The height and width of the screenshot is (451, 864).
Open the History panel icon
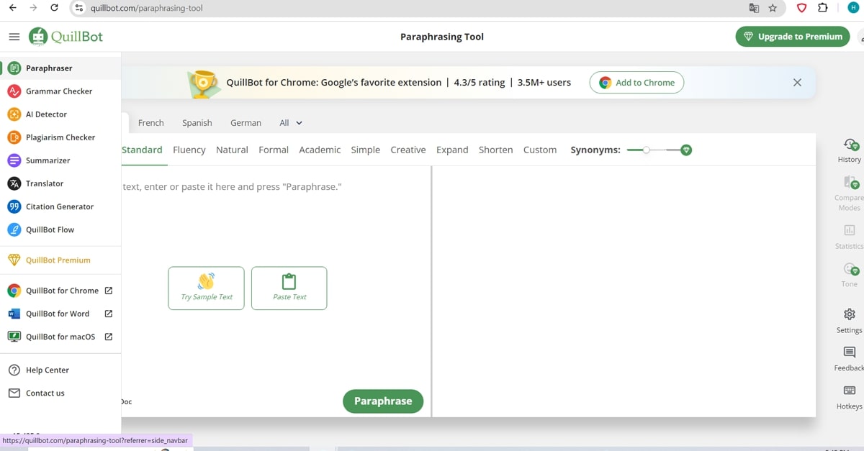[x=850, y=145]
